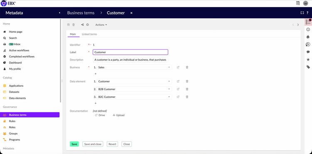Click the Save button

click(74, 144)
